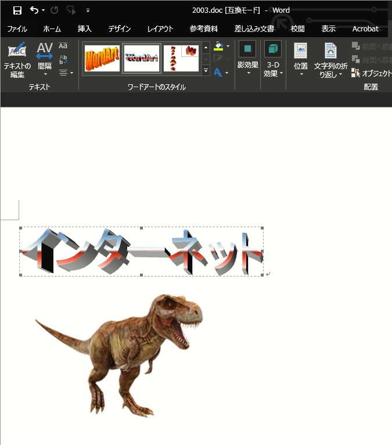Click テキストの編集 (Edit Text) button
Image resolution: width=392 pixels, height=445 pixels.
pos(17,60)
